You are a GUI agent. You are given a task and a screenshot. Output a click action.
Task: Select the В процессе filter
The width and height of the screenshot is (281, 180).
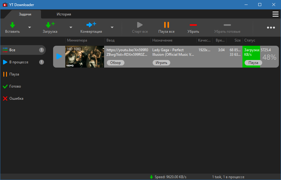pyautogui.click(x=23, y=62)
